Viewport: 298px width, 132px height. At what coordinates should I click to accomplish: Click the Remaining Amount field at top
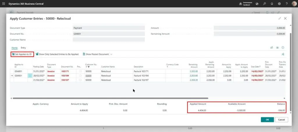(249, 34)
